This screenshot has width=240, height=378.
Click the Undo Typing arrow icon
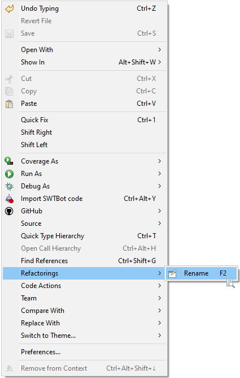point(10,8)
